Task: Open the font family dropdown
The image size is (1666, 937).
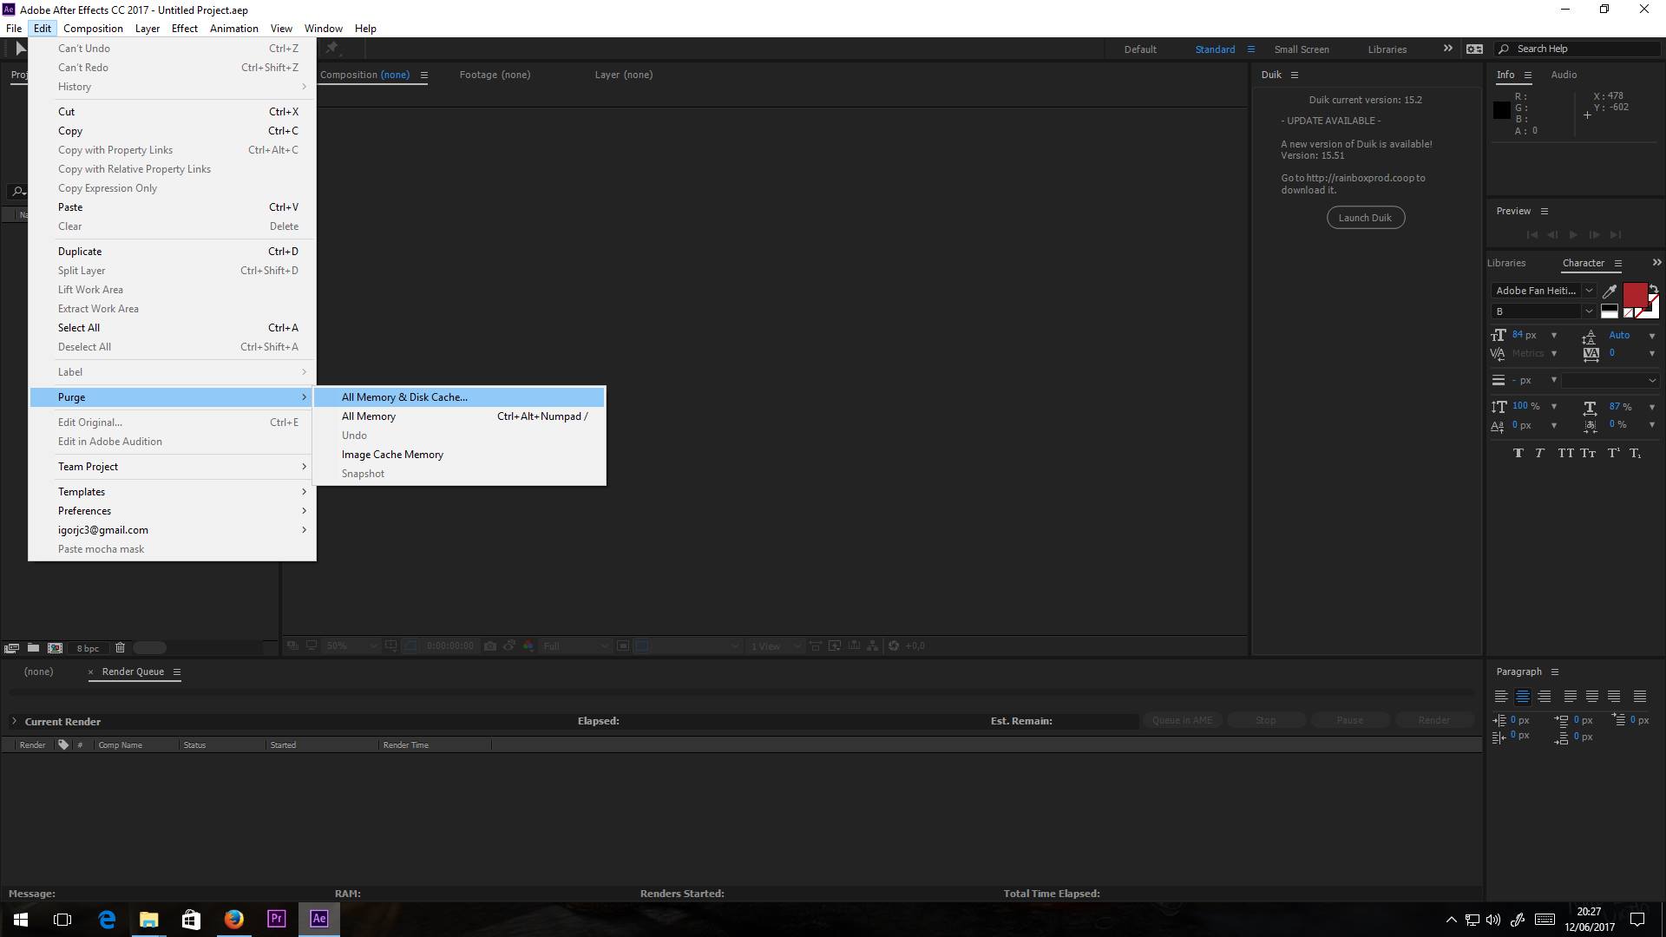Action: pos(1589,291)
